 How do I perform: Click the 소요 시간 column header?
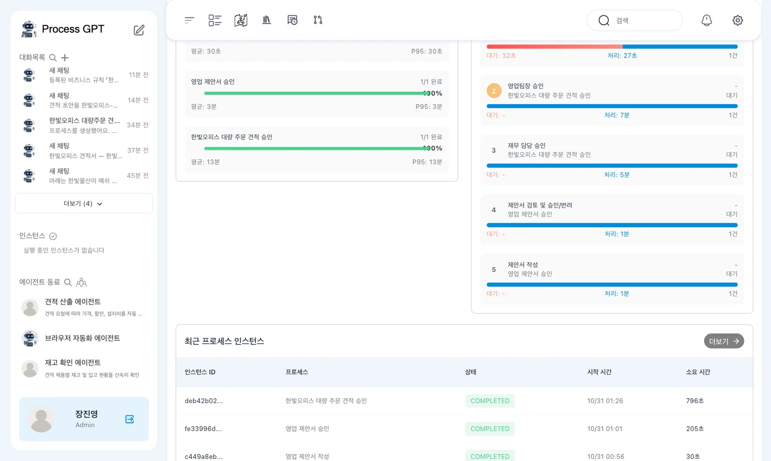point(698,372)
